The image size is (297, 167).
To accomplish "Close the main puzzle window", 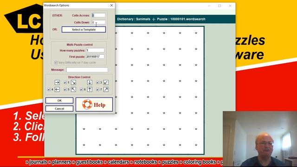I will coord(230,6).
